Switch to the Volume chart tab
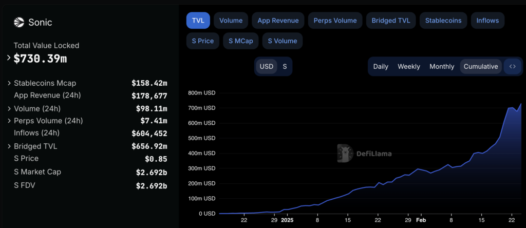Screen dimensions: 526x228 [231, 21]
